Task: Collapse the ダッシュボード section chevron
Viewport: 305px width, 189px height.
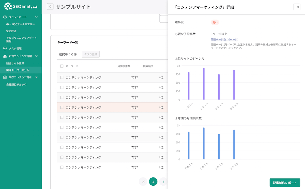Action: point(37,17)
